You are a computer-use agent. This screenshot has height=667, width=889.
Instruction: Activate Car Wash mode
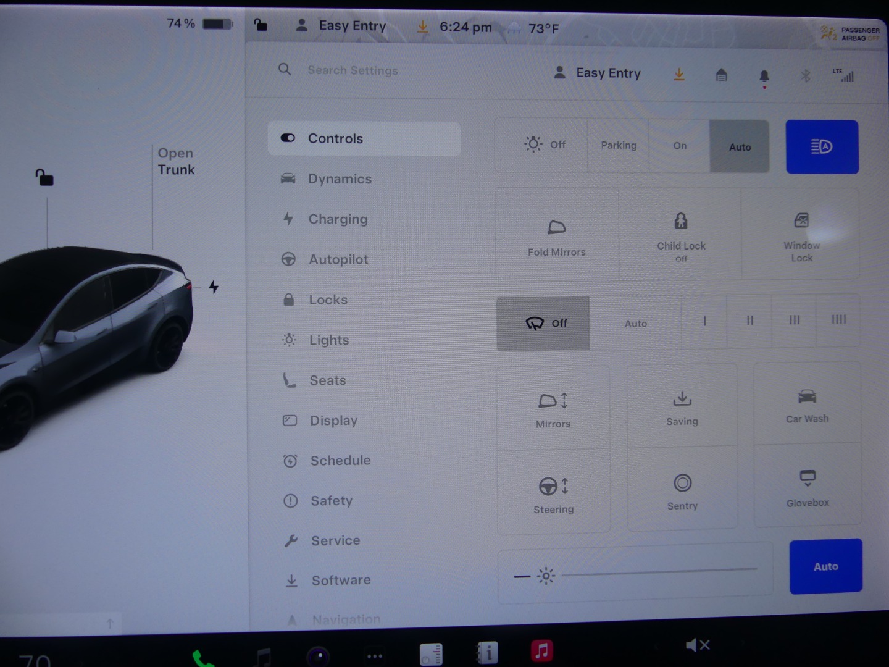pyautogui.click(x=807, y=404)
